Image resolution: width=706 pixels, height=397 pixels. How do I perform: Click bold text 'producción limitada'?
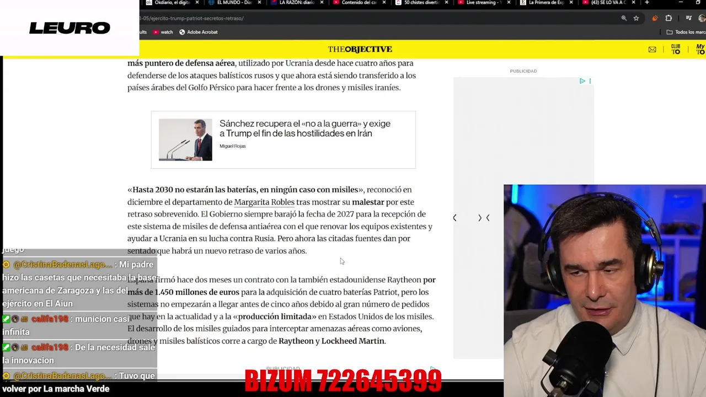pyautogui.click(x=275, y=316)
